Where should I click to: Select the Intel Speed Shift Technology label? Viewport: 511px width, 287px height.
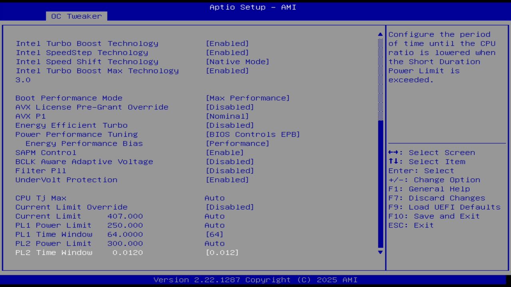pyautogui.click(x=87, y=62)
